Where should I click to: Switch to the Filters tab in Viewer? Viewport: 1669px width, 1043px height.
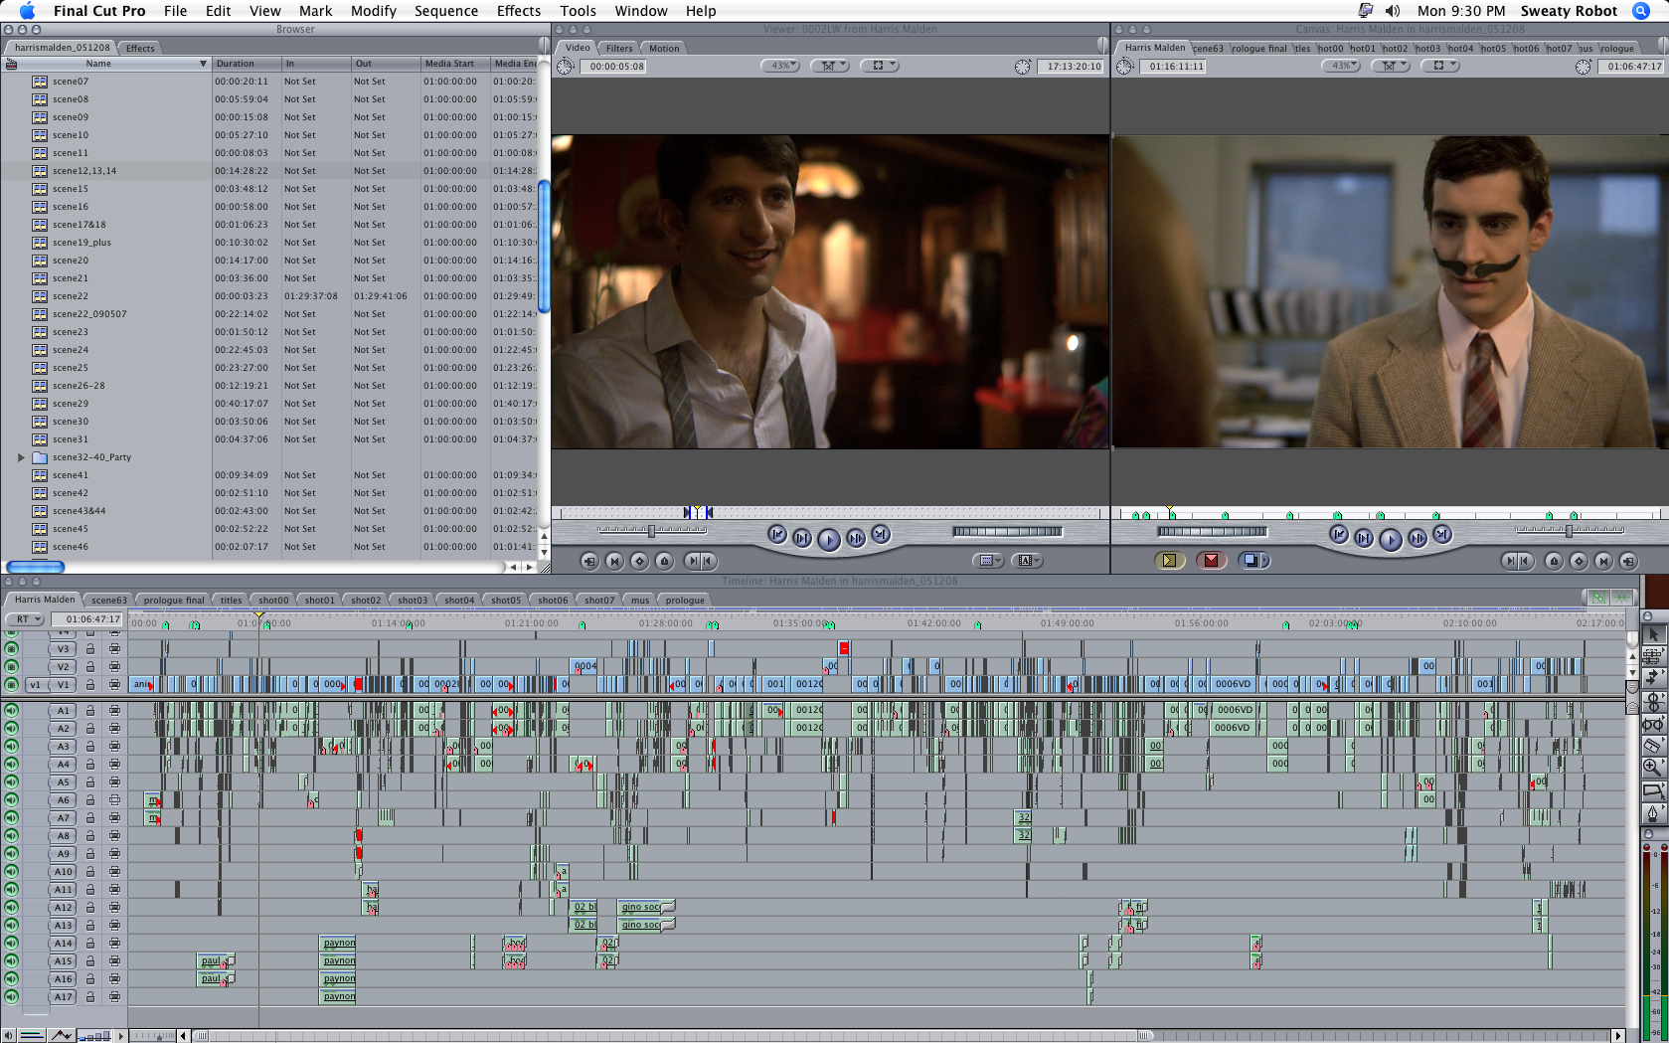click(x=618, y=48)
